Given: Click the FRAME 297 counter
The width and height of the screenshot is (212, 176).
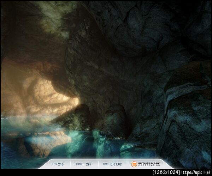Looking at the screenshot, I should click(83, 164).
